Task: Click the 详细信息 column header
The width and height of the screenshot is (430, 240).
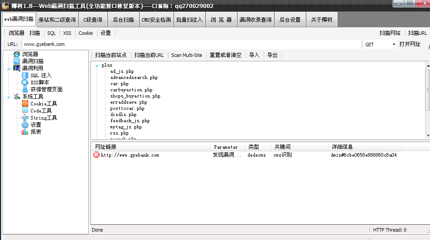Action: [x=366, y=147]
